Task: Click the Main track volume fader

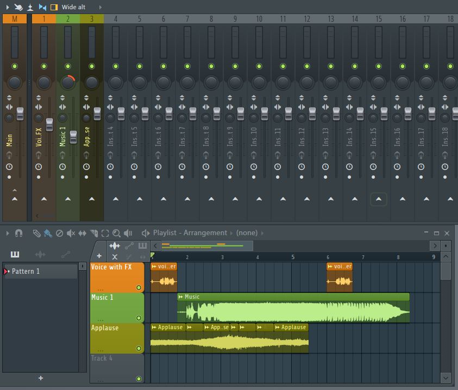Action: pos(20,114)
